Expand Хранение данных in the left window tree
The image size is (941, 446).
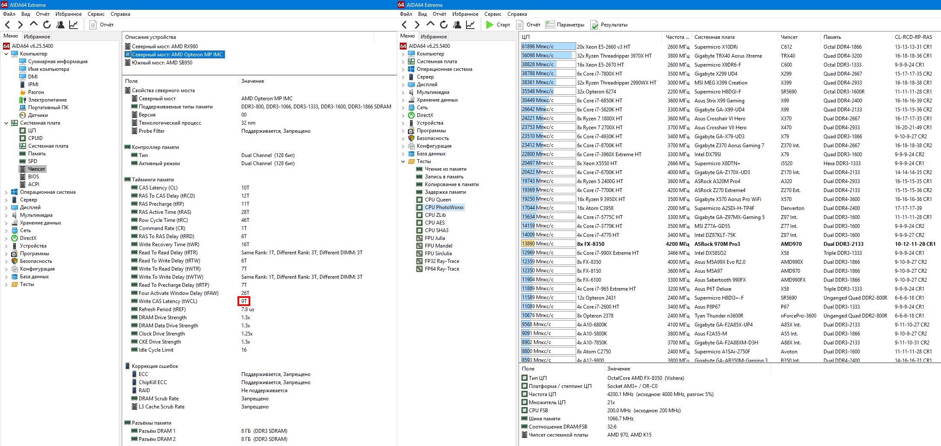click(6, 223)
